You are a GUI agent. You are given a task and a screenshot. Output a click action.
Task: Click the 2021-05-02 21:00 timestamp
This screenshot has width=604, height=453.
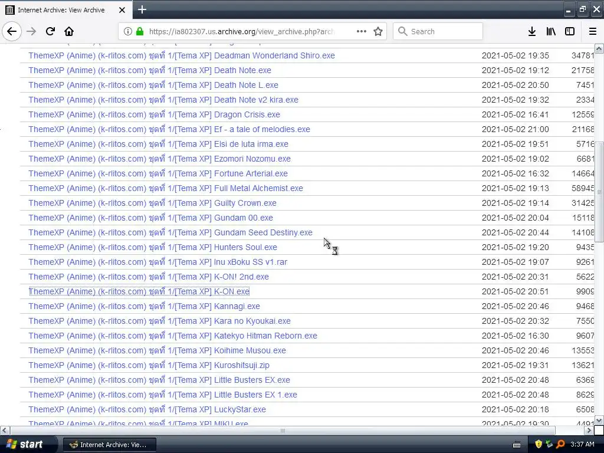[515, 129]
